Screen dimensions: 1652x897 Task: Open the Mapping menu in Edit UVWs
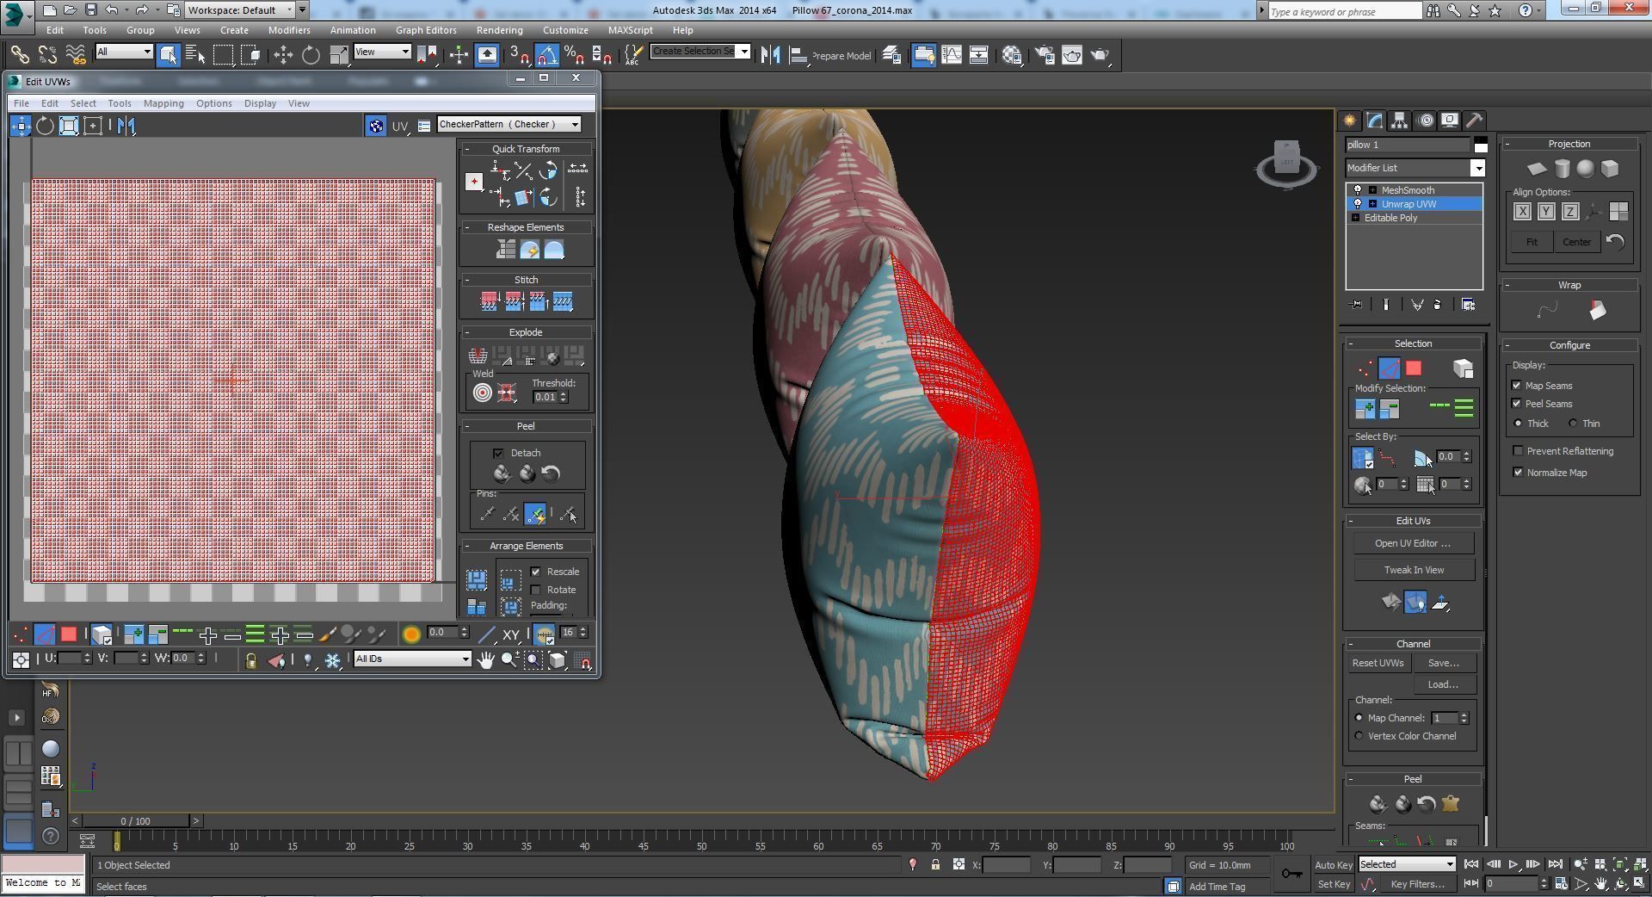(163, 103)
